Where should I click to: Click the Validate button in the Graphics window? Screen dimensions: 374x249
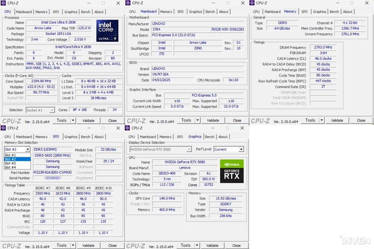(212, 246)
